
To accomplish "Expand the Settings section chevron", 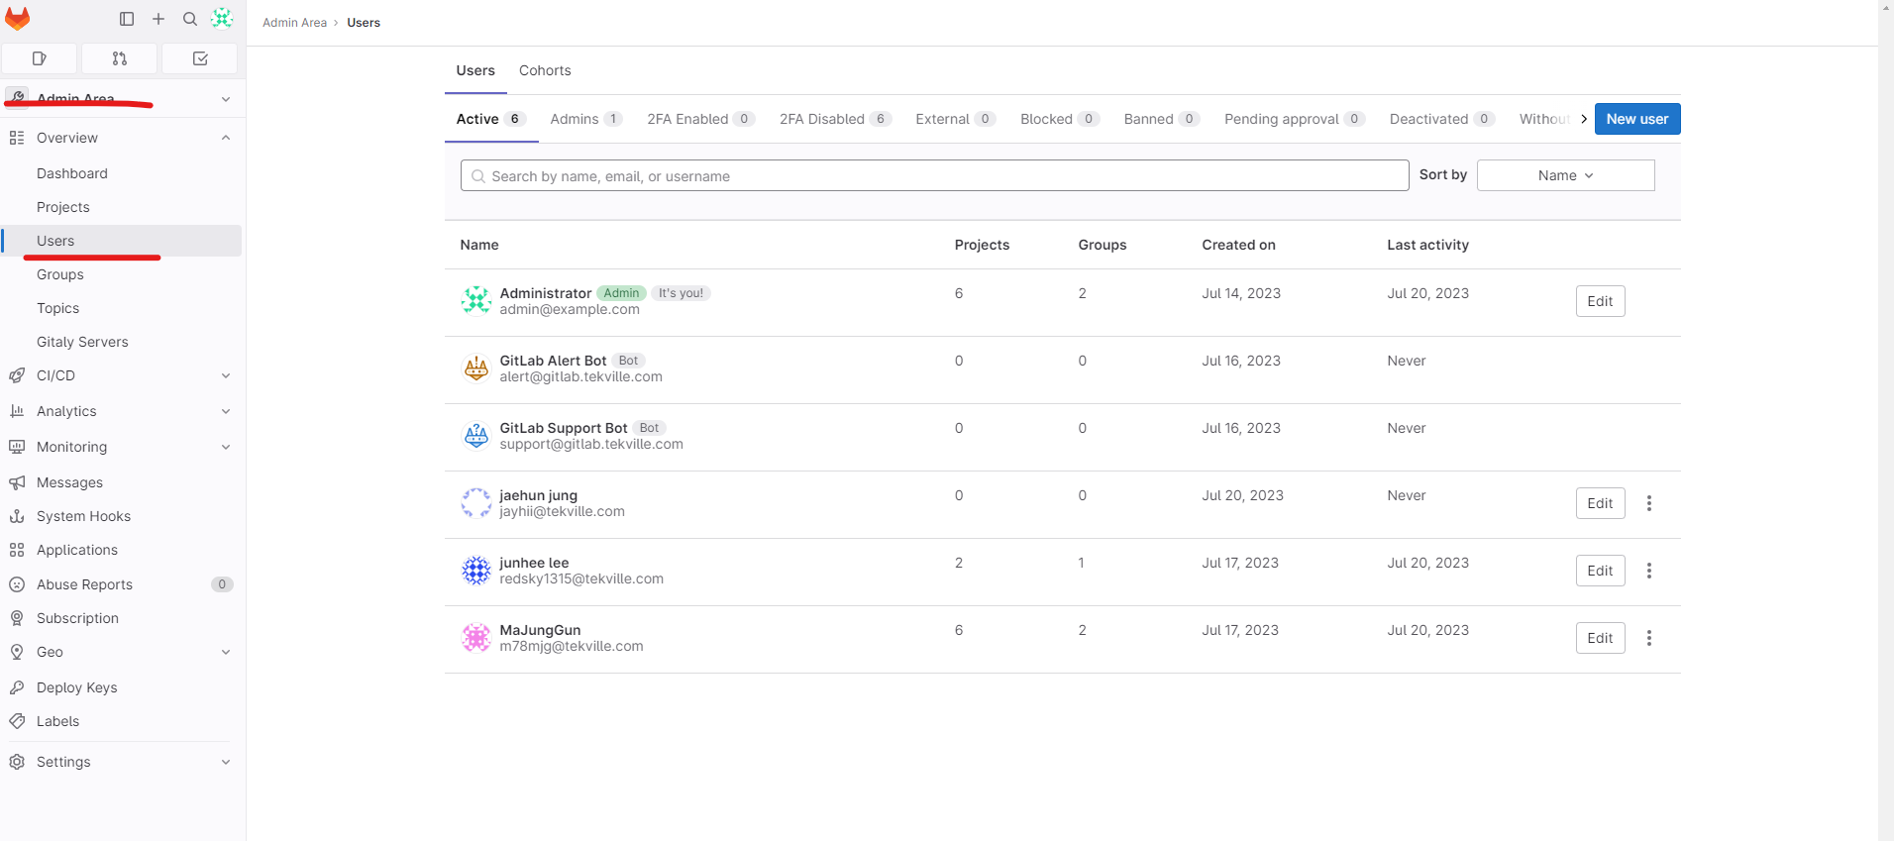I will (226, 762).
